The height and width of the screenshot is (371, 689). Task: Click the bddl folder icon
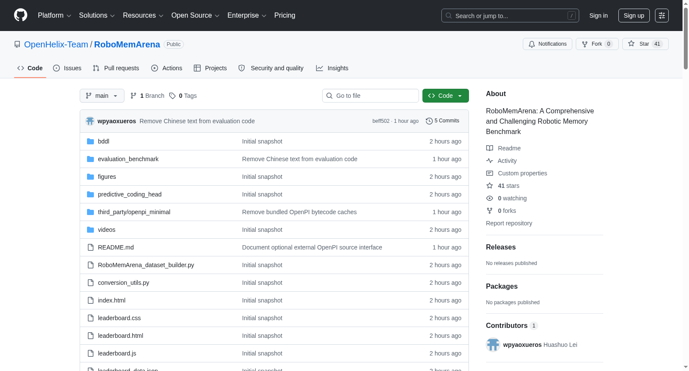[90, 141]
